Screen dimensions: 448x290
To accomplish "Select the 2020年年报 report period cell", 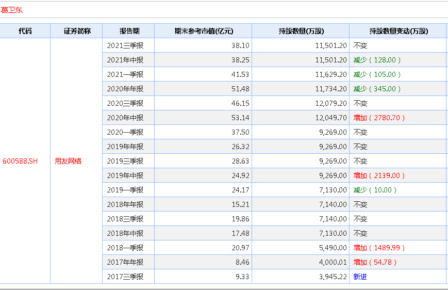I will [x=125, y=89].
